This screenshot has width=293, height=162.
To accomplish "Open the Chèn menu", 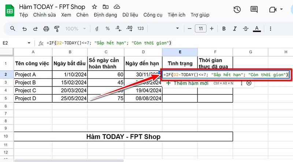I will pos(82,15).
